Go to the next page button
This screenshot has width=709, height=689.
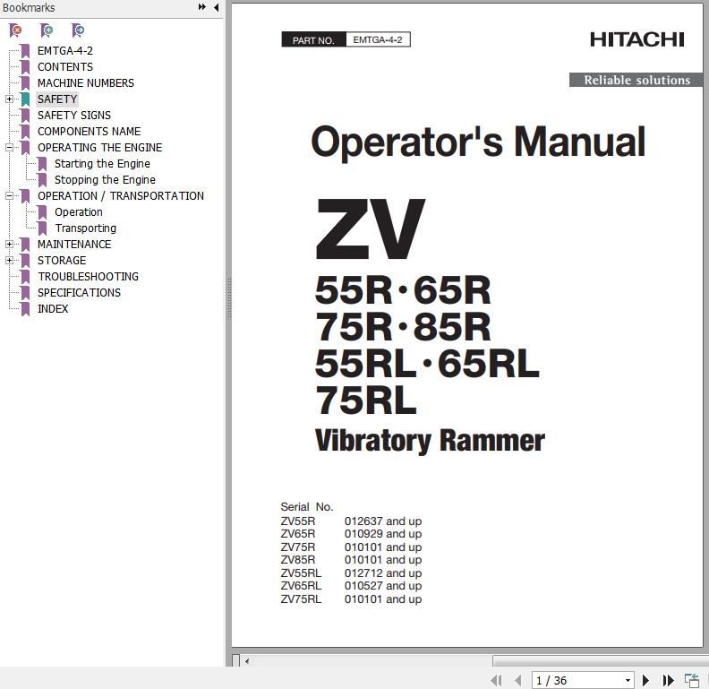pyautogui.click(x=645, y=680)
